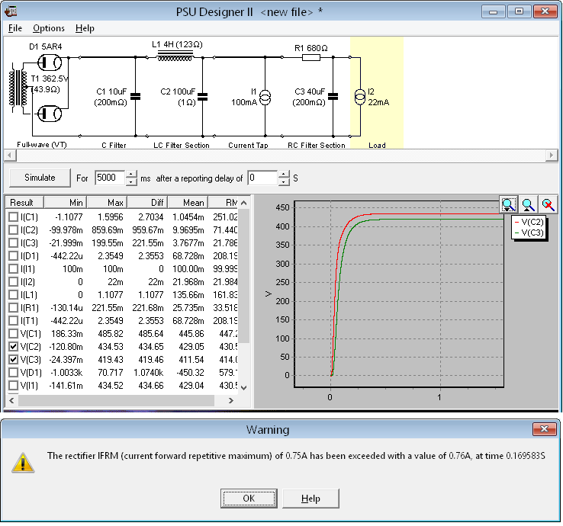This screenshot has width=563, height=526.
Task: Enable the V(I1) result checkbox
Action: 13,385
